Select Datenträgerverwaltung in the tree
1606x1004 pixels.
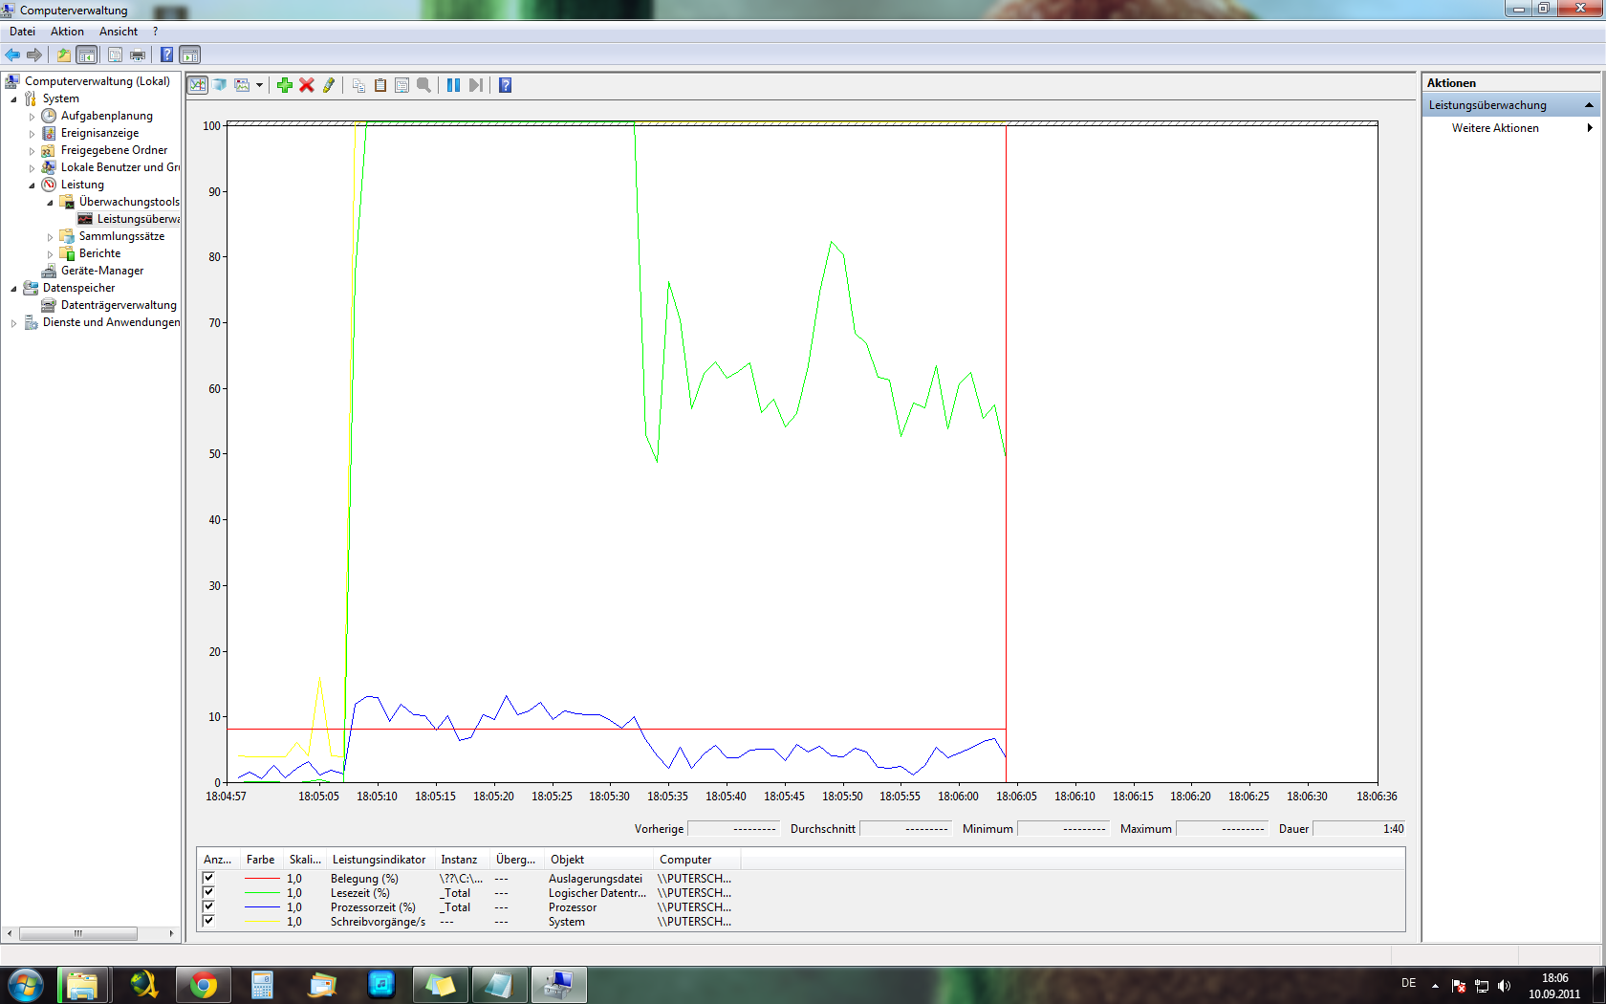coord(119,305)
